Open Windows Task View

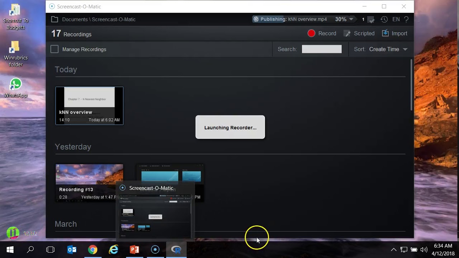[x=51, y=249]
